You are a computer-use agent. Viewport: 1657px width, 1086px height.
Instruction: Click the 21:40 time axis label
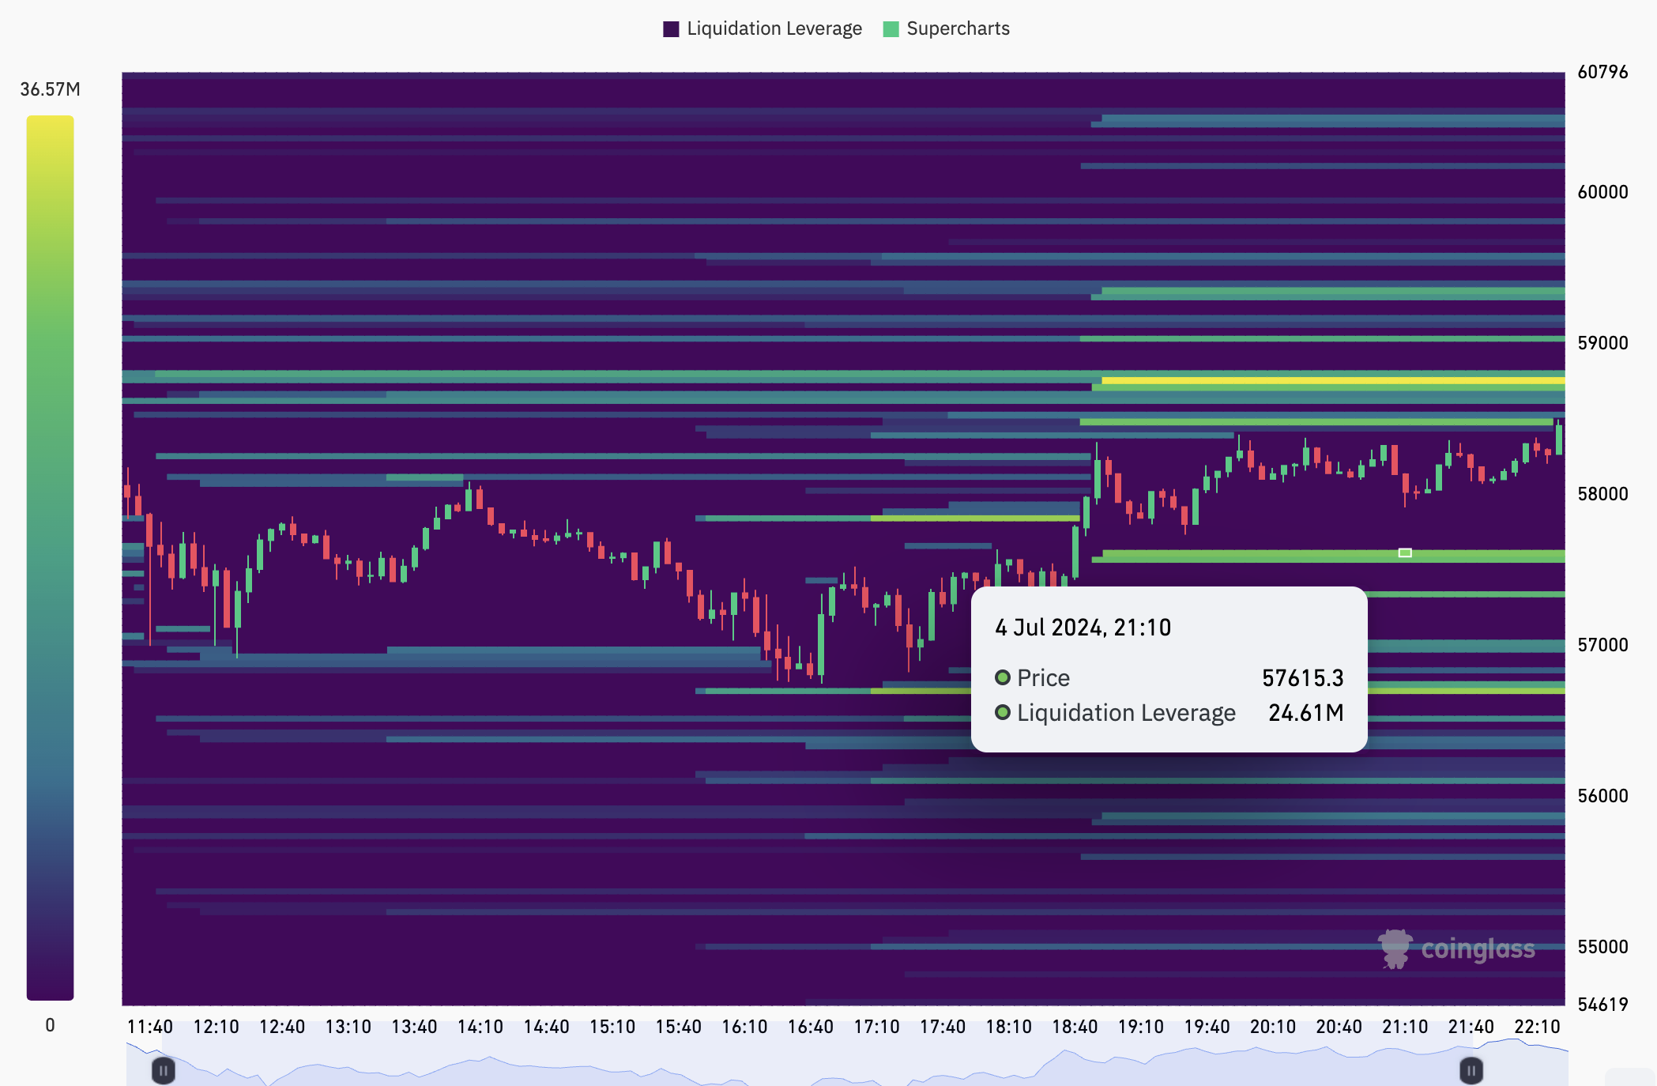[x=1471, y=1027]
